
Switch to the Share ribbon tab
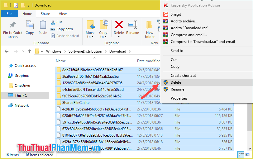pyautogui.click(x=45, y=14)
